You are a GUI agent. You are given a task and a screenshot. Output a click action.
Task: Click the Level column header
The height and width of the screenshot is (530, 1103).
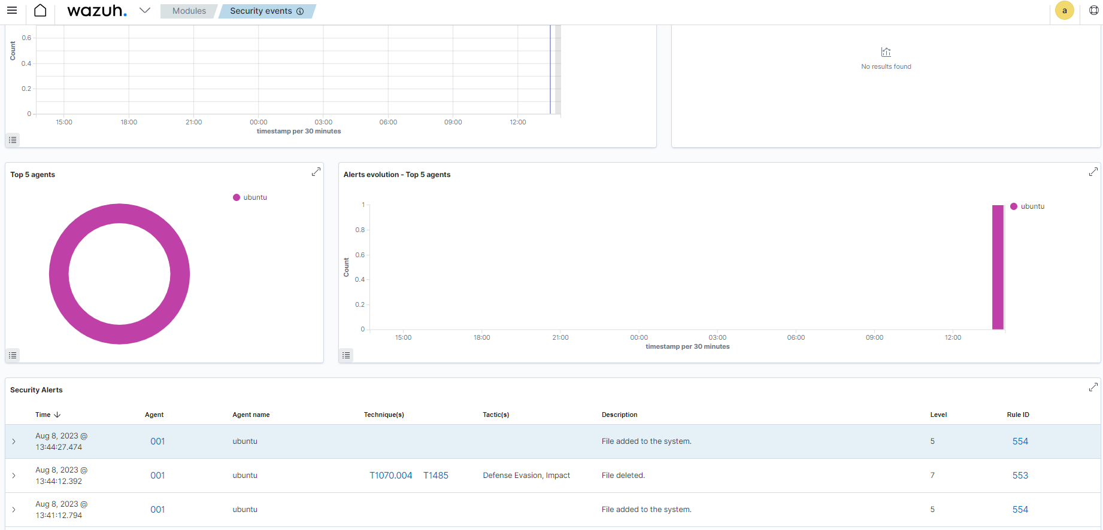[x=938, y=415]
